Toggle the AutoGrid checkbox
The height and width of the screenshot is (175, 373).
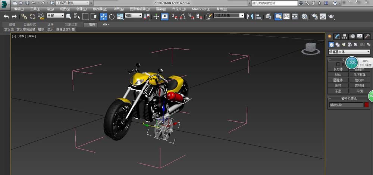(338, 64)
